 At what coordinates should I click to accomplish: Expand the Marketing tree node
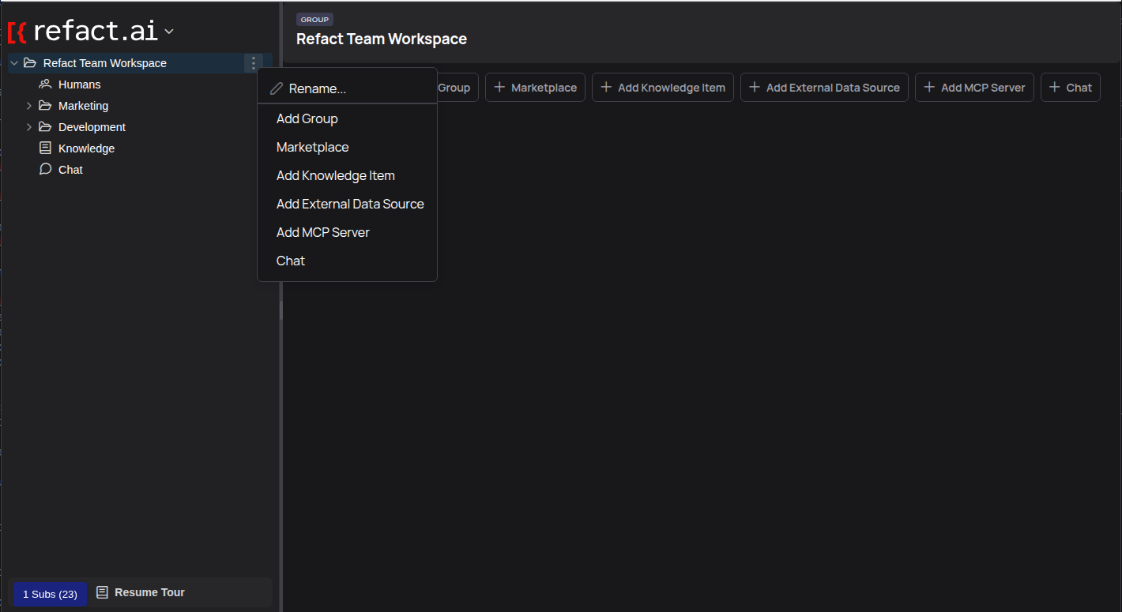coord(29,105)
